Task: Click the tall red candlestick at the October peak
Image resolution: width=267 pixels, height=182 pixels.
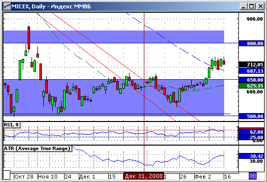Action: (29, 38)
